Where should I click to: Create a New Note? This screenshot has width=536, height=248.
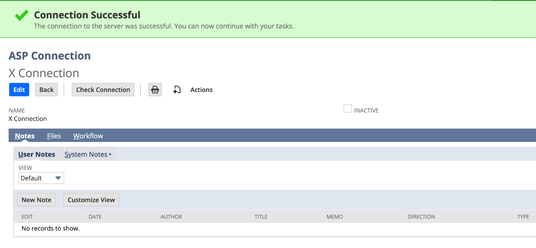[x=37, y=200]
